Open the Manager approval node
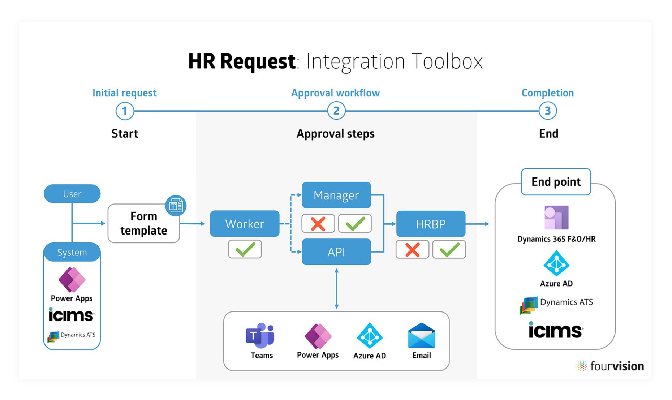Image resolution: width=672 pixels, height=400 pixels. click(336, 195)
